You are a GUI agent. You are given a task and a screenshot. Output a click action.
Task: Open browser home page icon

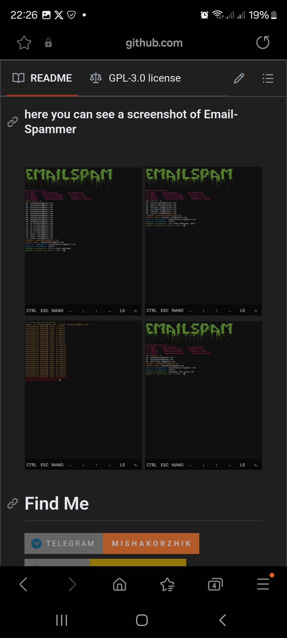click(120, 585)
